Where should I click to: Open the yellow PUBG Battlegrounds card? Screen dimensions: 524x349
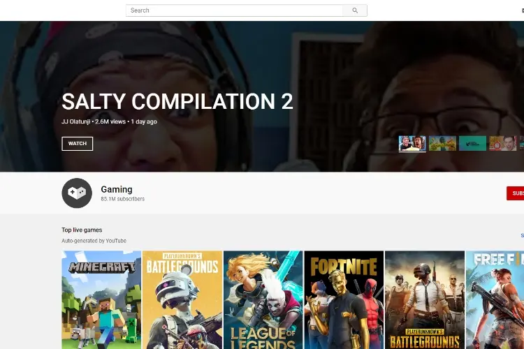182,300
